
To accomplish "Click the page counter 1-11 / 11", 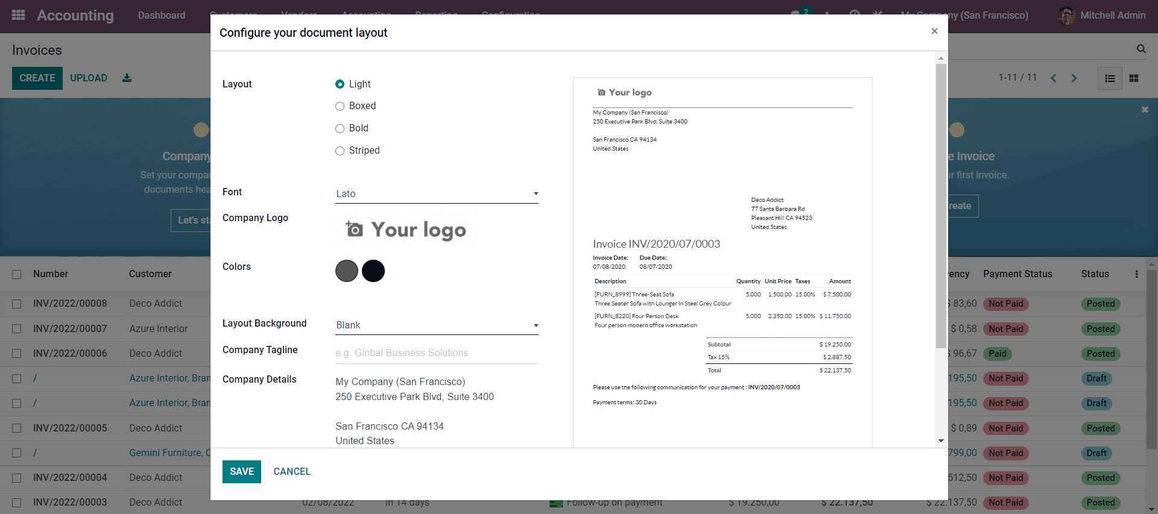I will [1017, 78].
